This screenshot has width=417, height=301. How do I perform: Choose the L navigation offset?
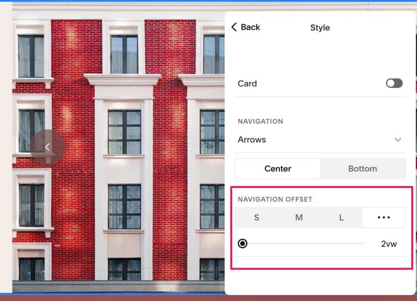click(x=341, y=218)
